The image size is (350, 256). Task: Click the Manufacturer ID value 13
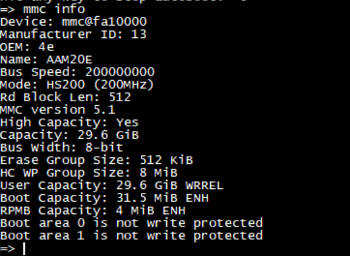(139, 34)
